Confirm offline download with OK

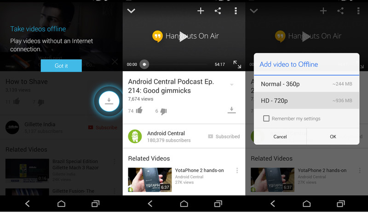(333, 137)
